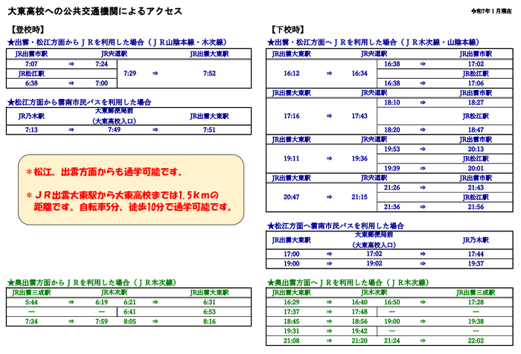Click the 17:43 time cell
Screen dimensions: 521x354
click(359, 116)
